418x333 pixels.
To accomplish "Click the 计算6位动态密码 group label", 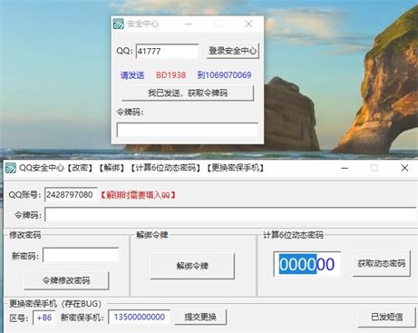I will [293, 235].
